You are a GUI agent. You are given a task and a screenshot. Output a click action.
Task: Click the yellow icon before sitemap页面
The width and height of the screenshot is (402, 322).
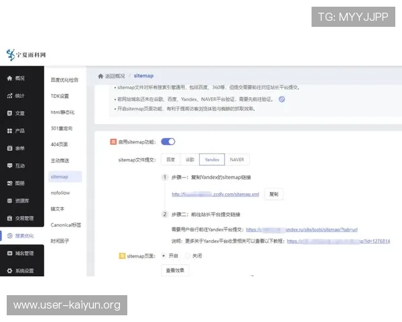(x=122, y=256)
